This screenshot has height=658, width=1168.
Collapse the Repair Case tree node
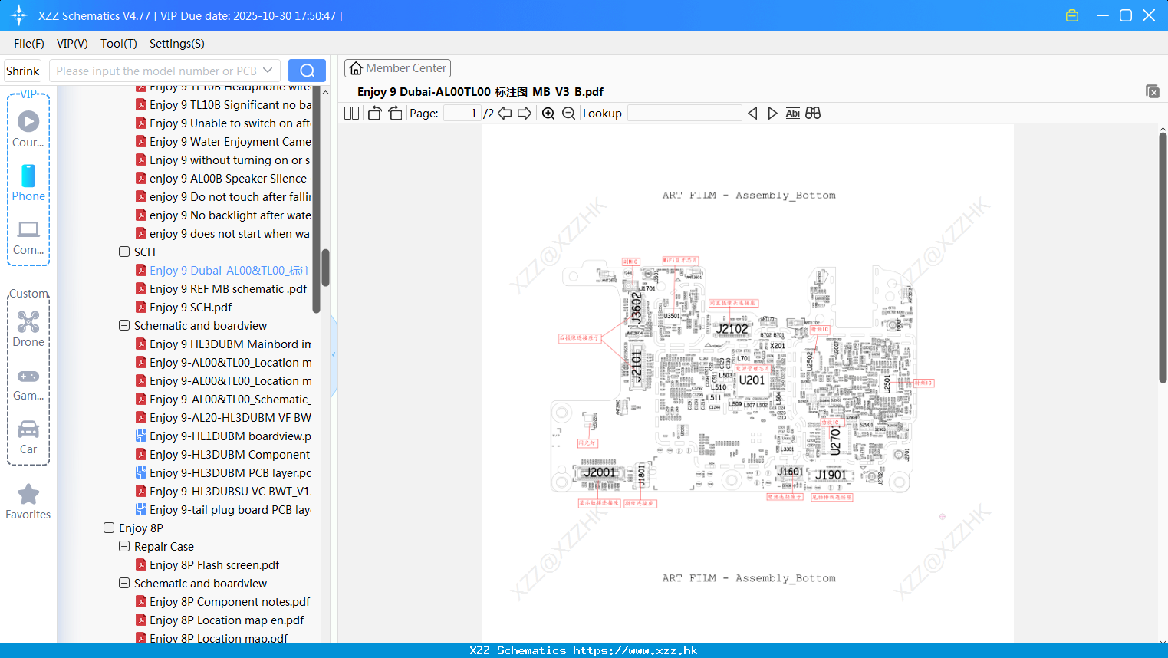point(124,546)
